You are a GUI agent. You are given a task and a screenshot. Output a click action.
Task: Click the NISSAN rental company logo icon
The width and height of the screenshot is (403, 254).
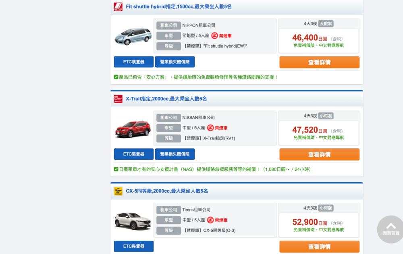(x=118, y=99)
